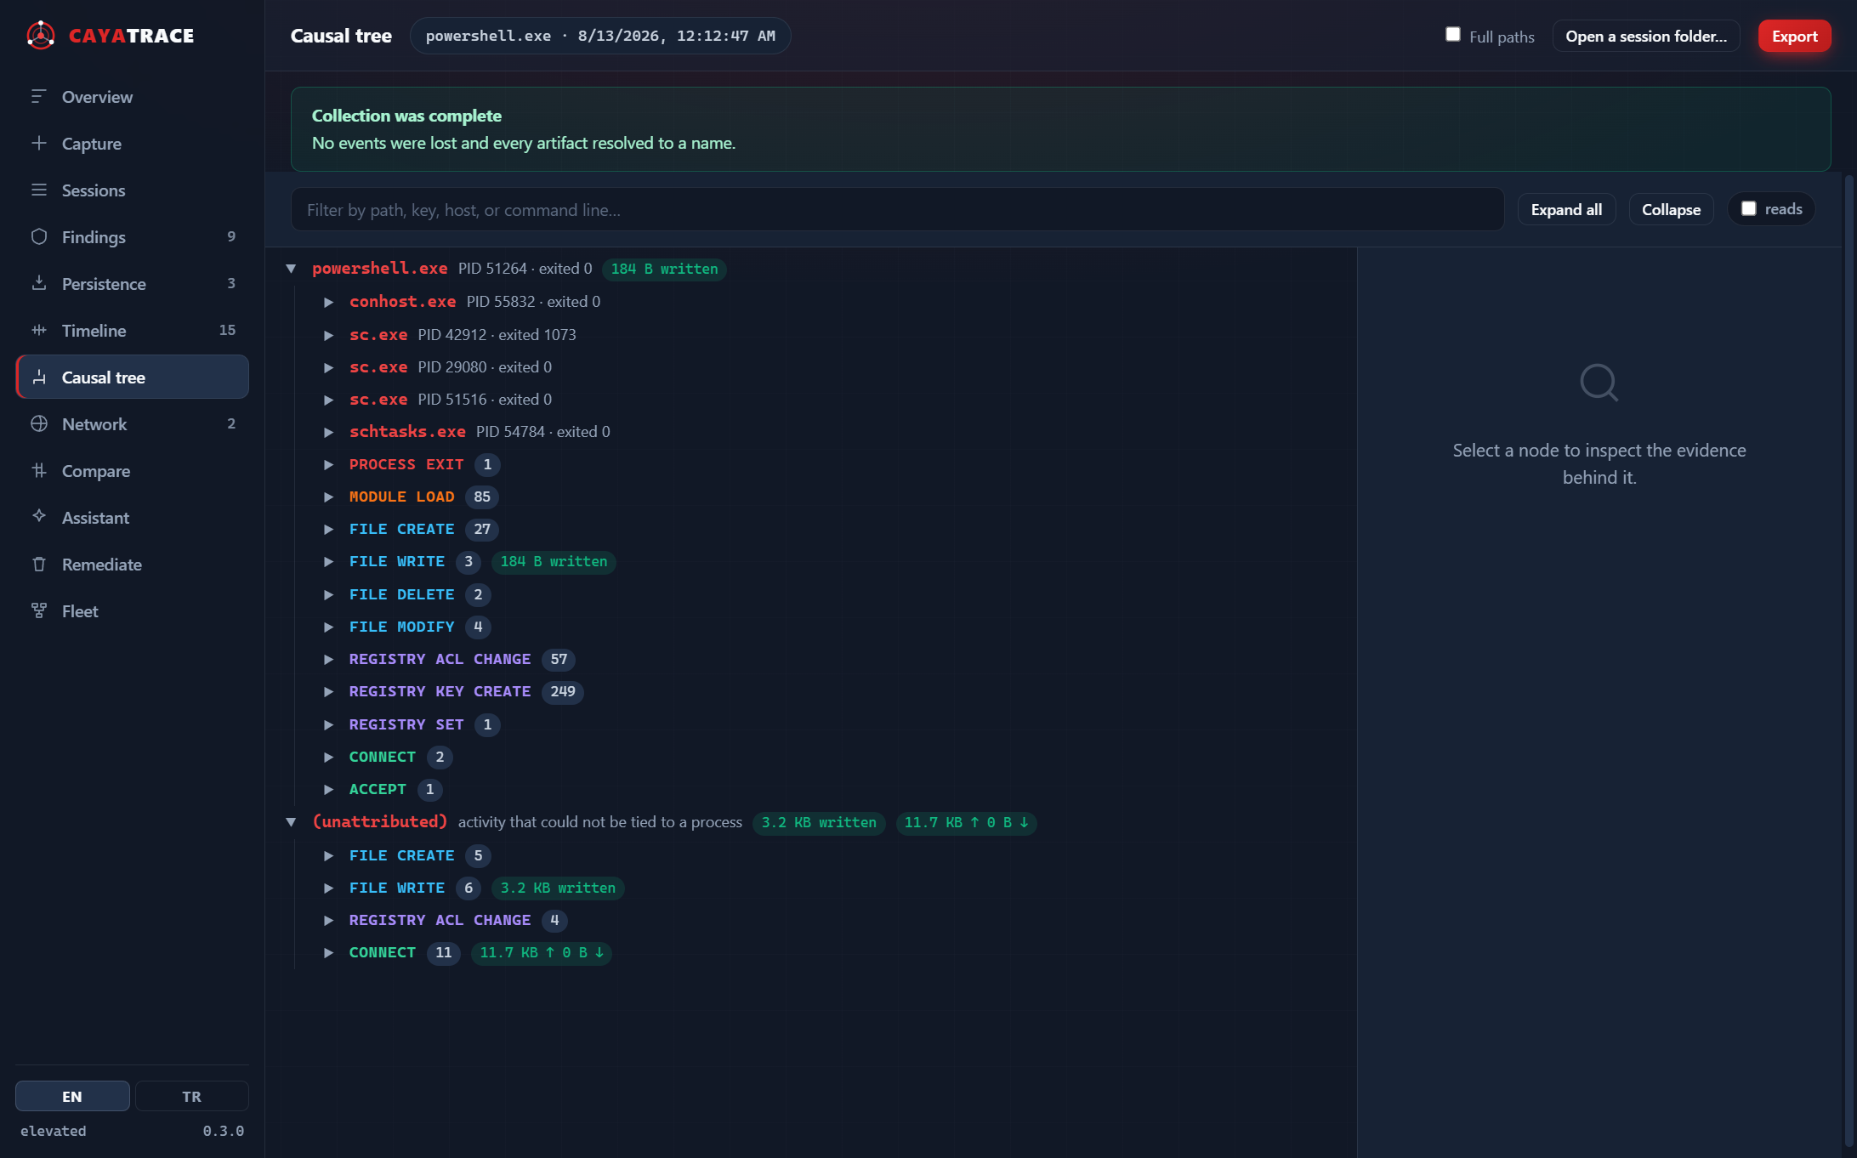Expand the REGISTRY KEY CREATE group

(328, 691)
